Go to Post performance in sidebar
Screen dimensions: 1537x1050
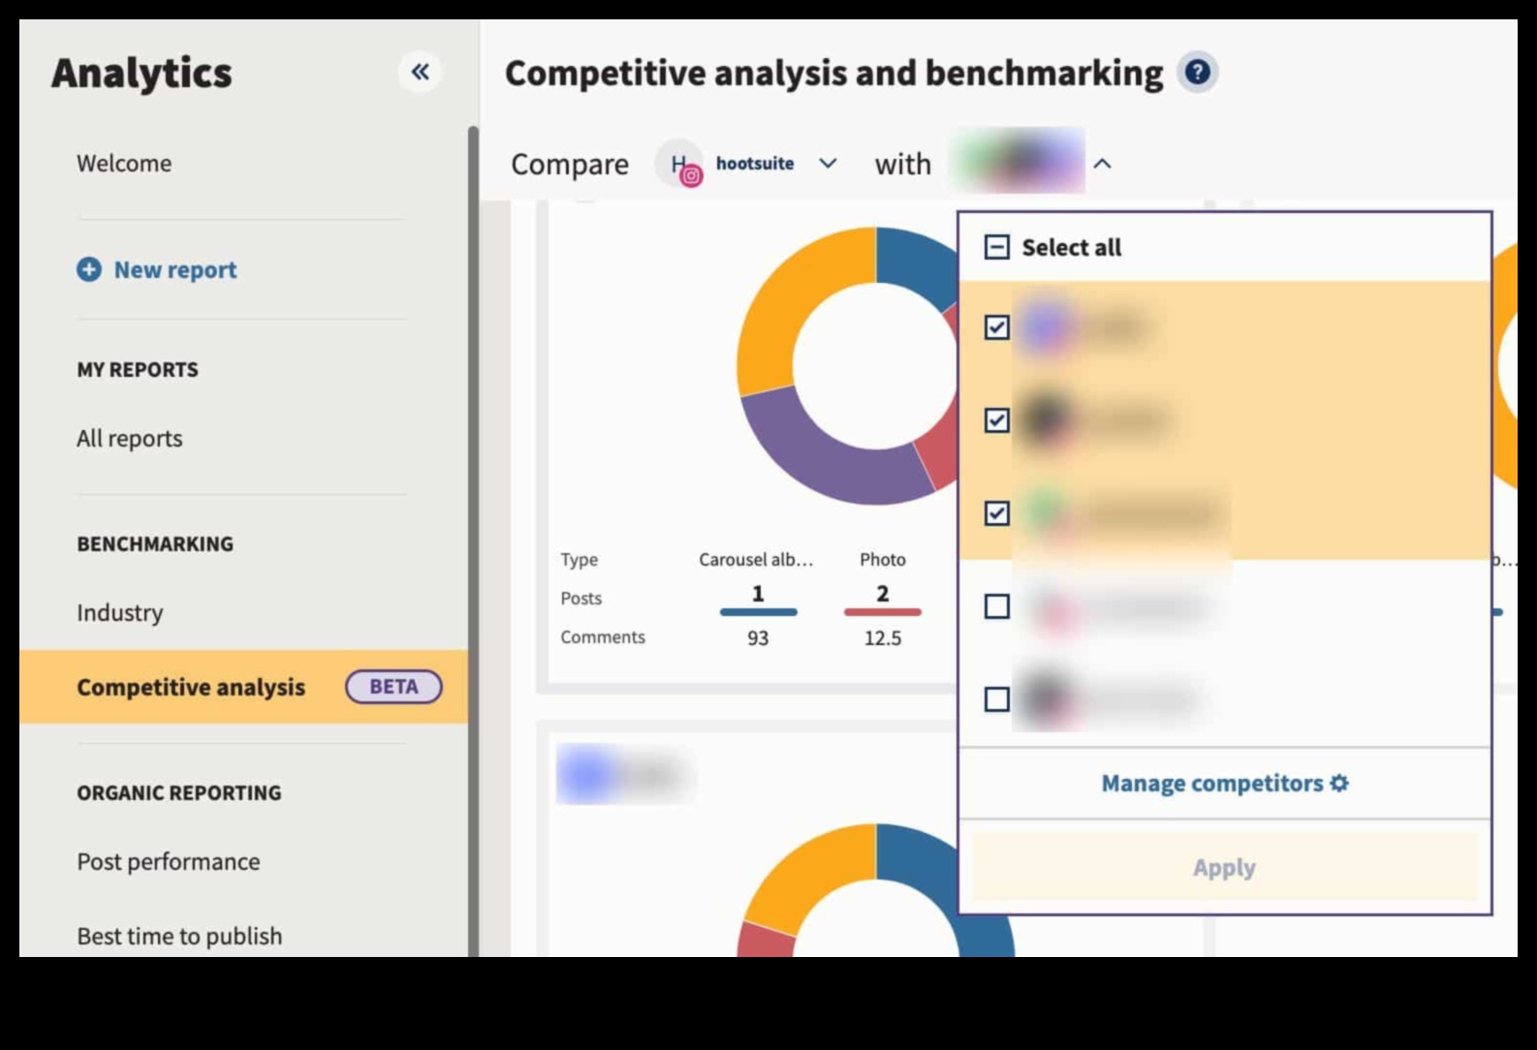(x=169, y=862)
